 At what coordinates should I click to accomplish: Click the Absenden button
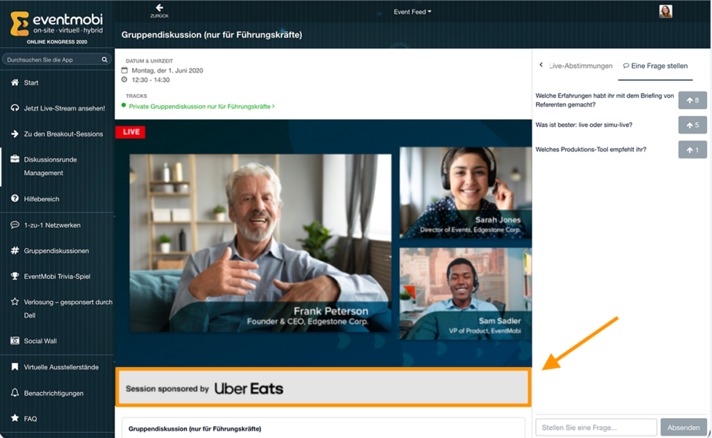pyautogui.click(x=683, y=428)
